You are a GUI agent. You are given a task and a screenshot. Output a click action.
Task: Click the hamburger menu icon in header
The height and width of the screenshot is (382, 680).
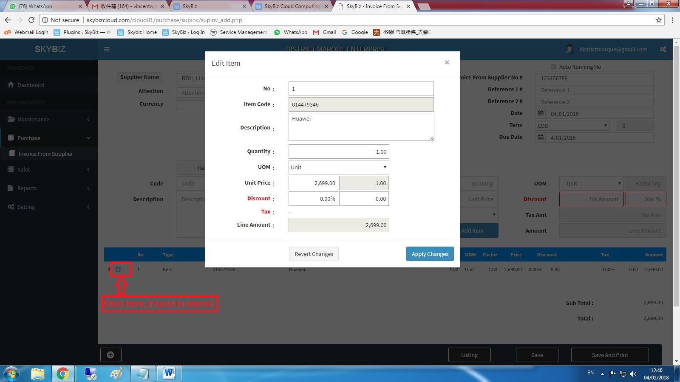coord(107,49)
